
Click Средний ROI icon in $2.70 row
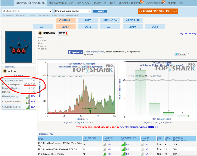tap(123, 149)
